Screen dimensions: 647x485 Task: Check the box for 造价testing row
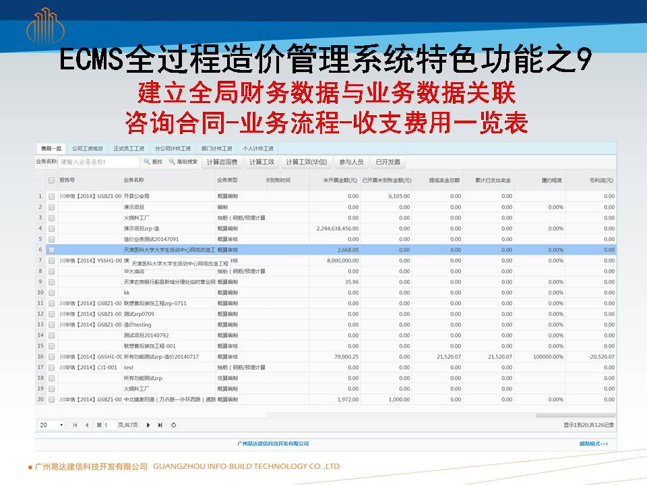coord(52,325)
